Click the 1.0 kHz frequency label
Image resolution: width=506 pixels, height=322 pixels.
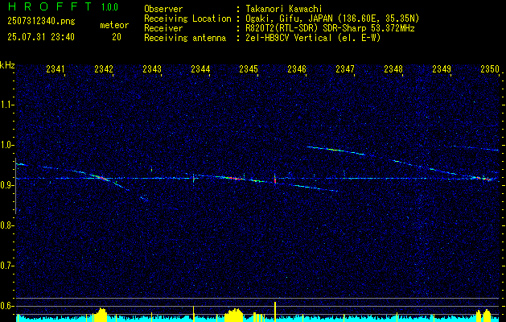[7, 145]
